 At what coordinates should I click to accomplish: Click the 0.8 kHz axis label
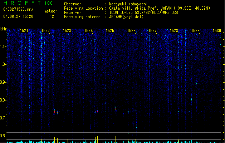coord(3,100)
